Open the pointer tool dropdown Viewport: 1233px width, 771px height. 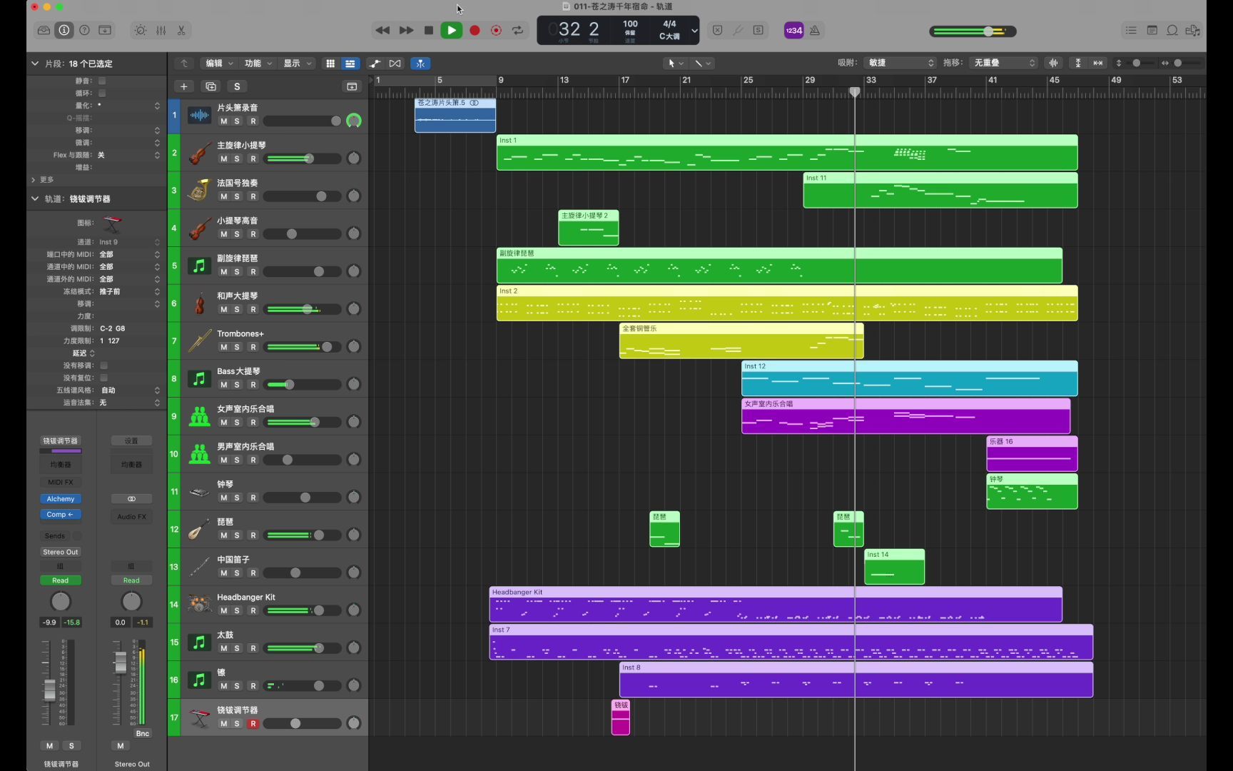click(x=674, y=64)
